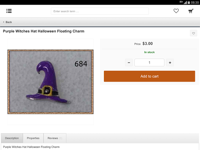200x150 pixels.
Task: Click the $3.00 price label
Action: (148, 44)
